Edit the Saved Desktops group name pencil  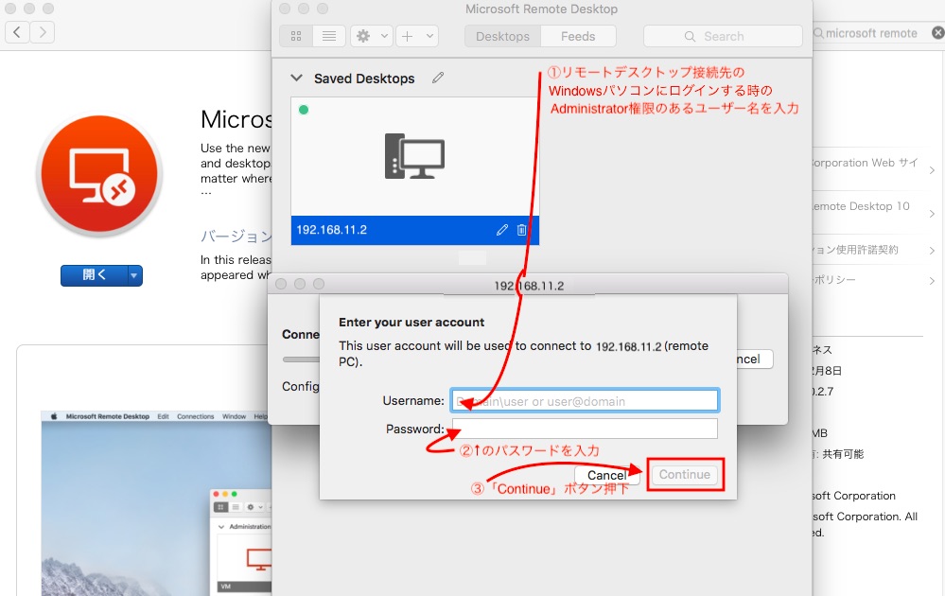[x=438, y=78]
